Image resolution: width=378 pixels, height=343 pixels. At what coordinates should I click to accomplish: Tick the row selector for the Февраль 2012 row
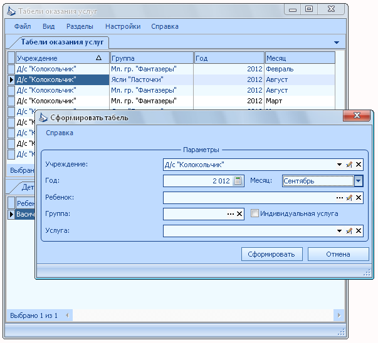pyautogui.click(x=11, y=69)
